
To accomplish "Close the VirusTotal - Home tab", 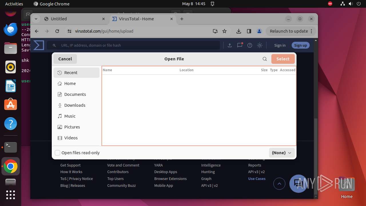I will [x=172, y=19].
